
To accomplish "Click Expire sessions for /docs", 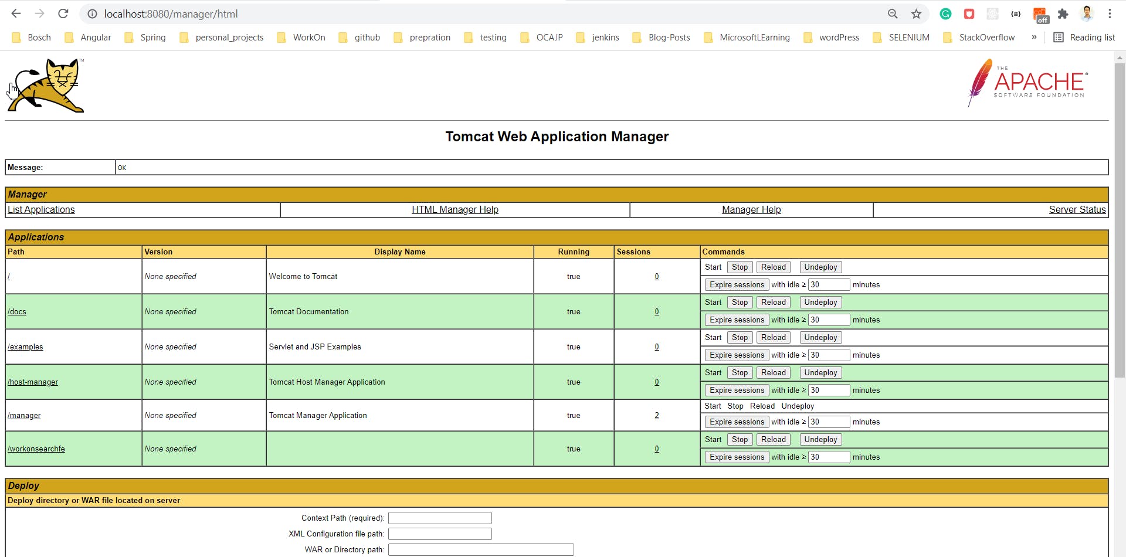I will coord(737,320).
